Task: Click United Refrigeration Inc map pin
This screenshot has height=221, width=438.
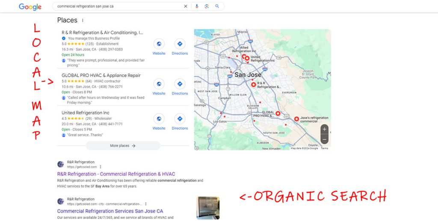Action: [247, 58]
